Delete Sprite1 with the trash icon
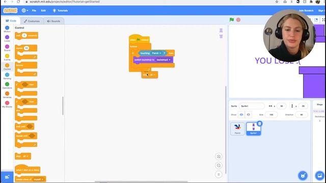The width and height of the screenshot is (326, 183). click(259, 124)
